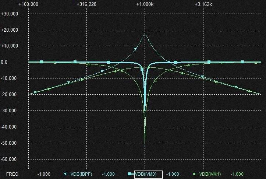Click the +3.162k frequency axis label
Screen dimensions: 266x179
(203, 4)
